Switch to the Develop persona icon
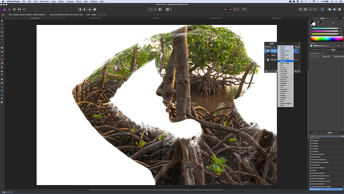 [14, 9]
